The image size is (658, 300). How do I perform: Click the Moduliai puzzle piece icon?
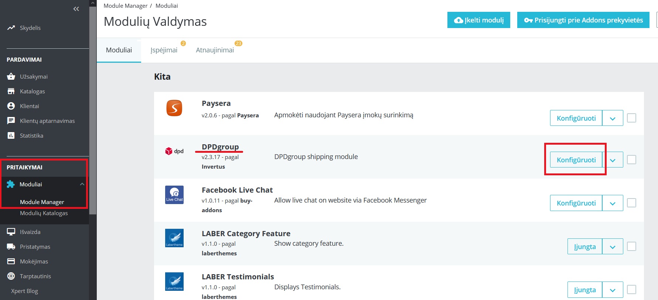tap(11, 184)
